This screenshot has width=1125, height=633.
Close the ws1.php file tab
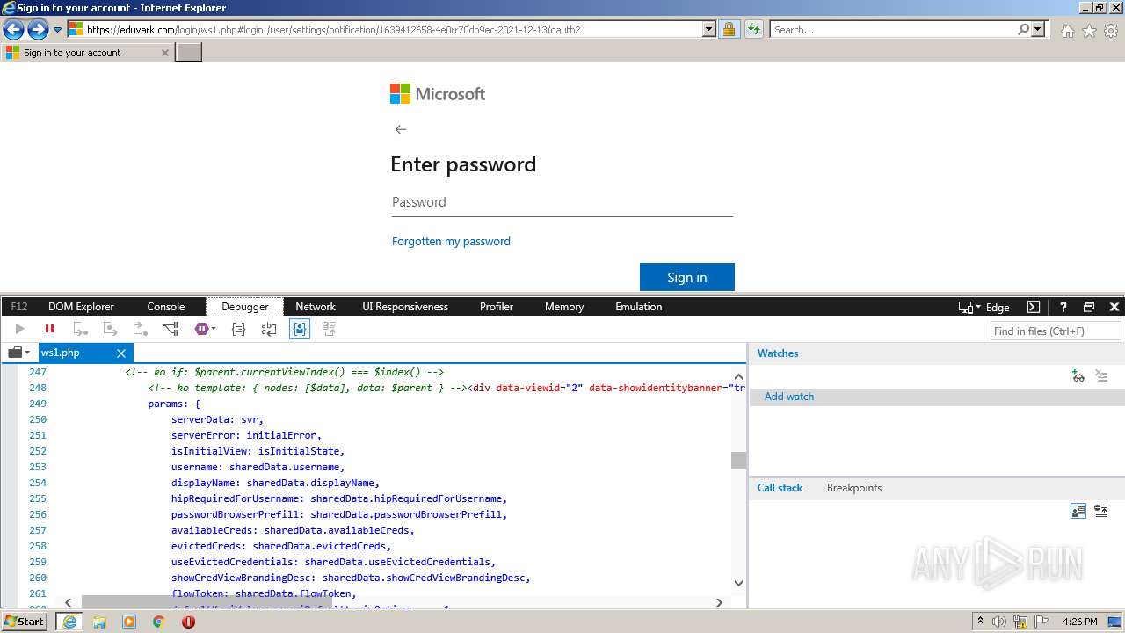pos(121,353)
